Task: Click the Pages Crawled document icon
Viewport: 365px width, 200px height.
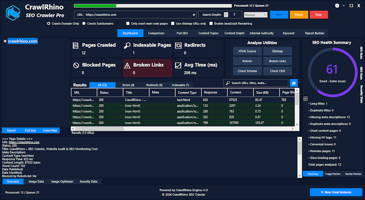Action: [75, 45]
